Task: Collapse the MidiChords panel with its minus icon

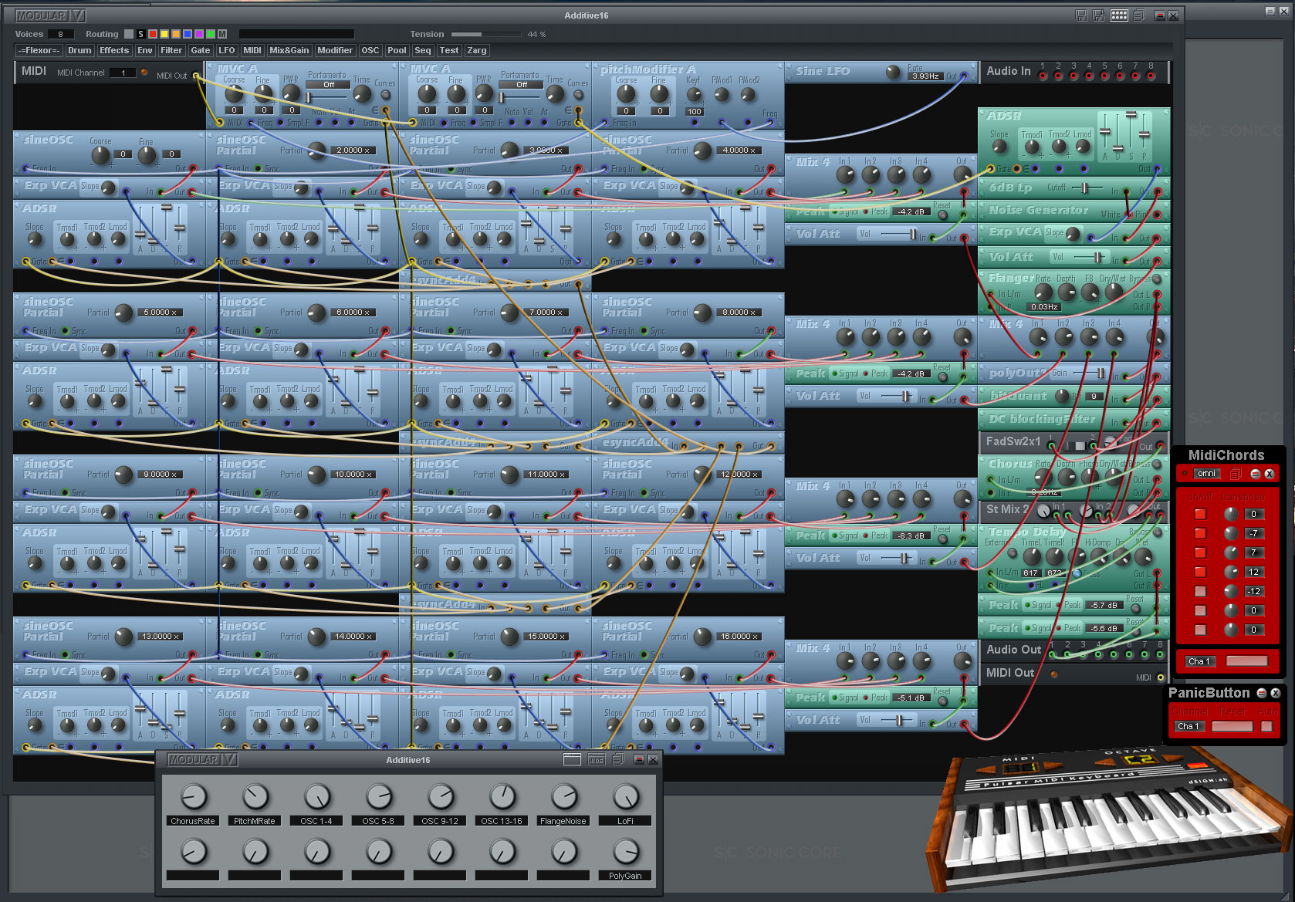Action: point(1256,474)
